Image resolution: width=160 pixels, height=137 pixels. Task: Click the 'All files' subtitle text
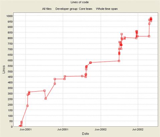point(47,9)
